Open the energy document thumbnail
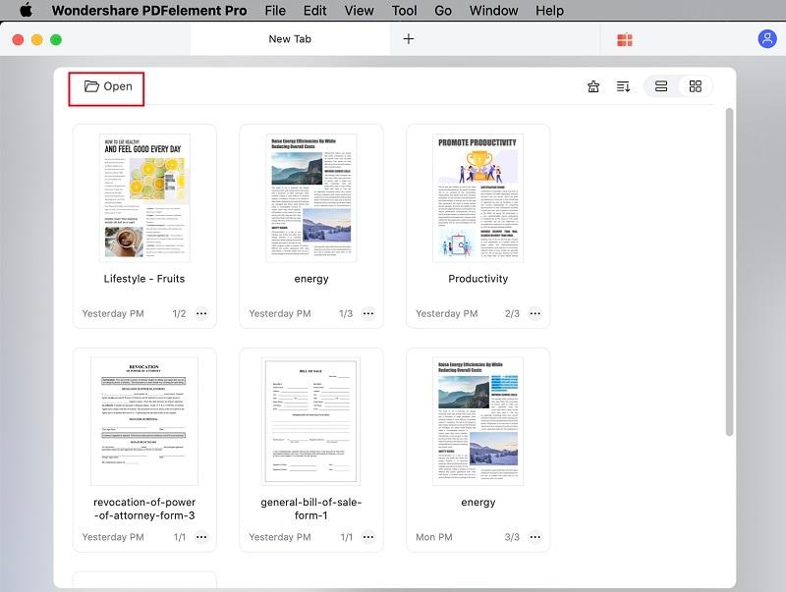Image resolution: width=786 pixels, height=592 pixels. 311,196
